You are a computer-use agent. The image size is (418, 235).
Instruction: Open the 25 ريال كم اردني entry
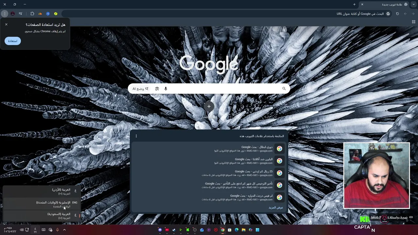[x=209, y=173]
